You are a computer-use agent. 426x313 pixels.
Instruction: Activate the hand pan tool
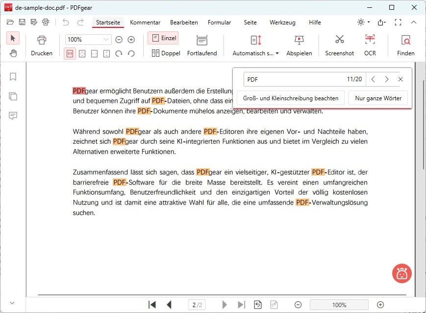click(13, 53)
